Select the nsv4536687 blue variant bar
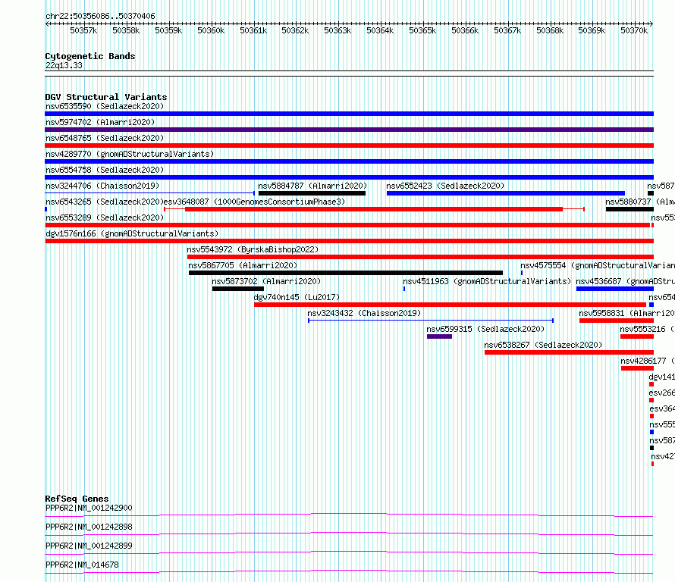Image resolution: width=675 pixels, height=582 pixels. pyautogui.click(x=615, y=289)
